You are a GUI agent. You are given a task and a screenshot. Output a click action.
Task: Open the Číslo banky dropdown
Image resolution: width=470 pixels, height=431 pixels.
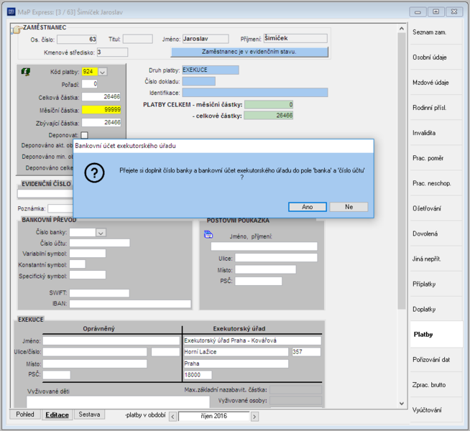tap(101, 233)
